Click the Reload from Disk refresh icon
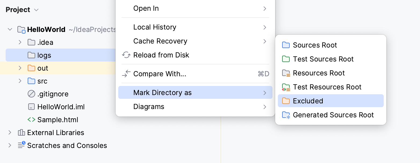The image size is (420, 163). pyautogui.click(x=126, y=55)
